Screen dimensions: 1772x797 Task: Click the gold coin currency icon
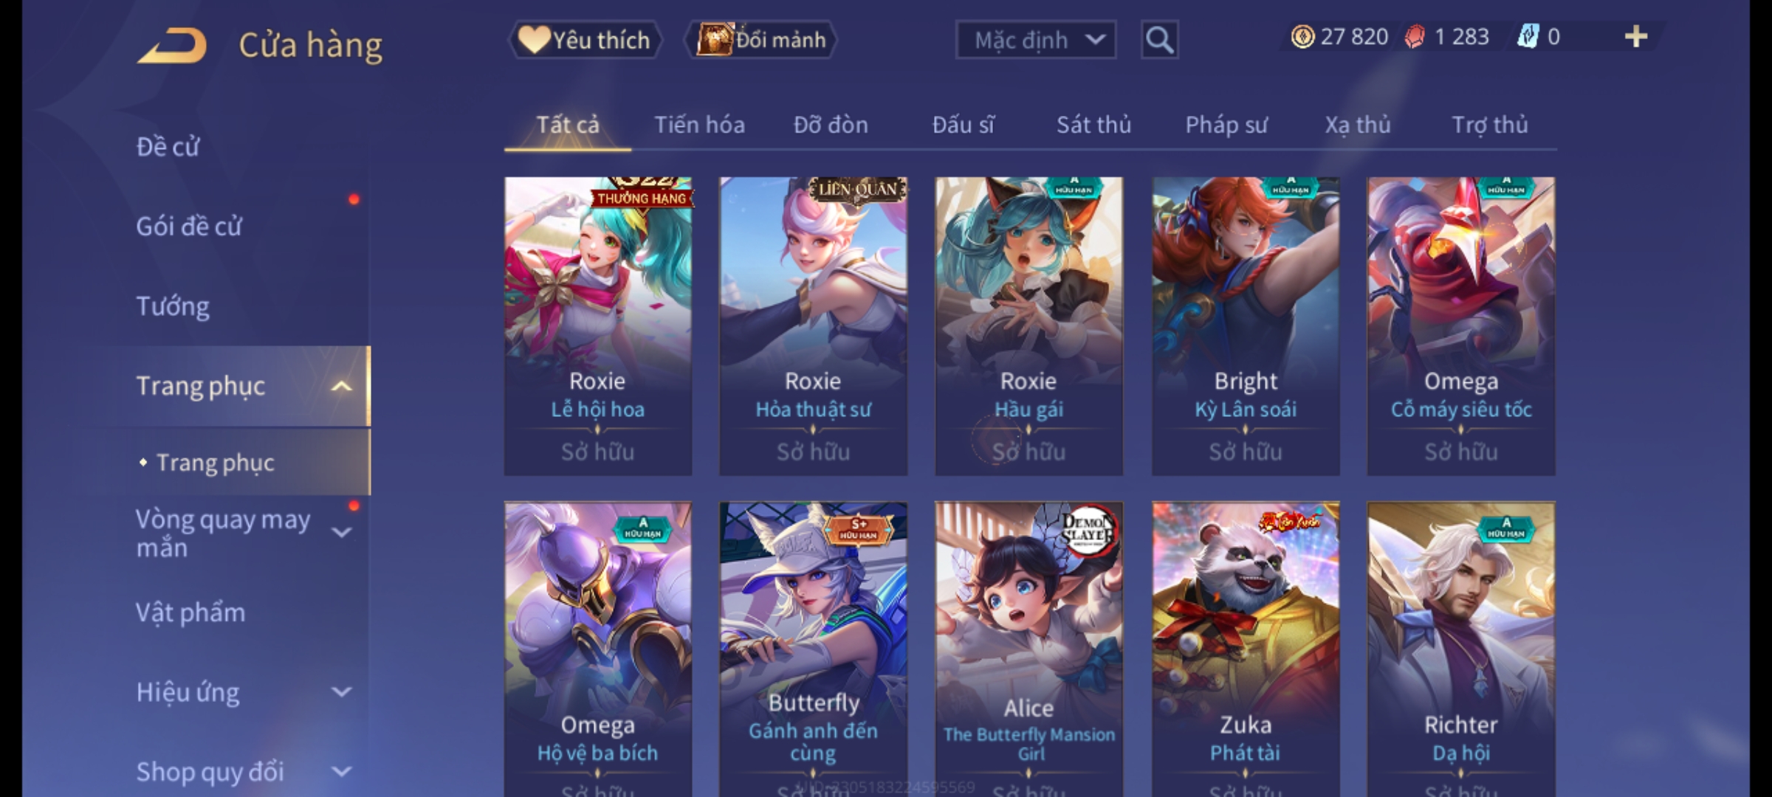[x=1302, y=37]
